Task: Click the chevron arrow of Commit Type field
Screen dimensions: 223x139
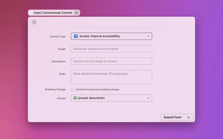Action: coord(148,36)
